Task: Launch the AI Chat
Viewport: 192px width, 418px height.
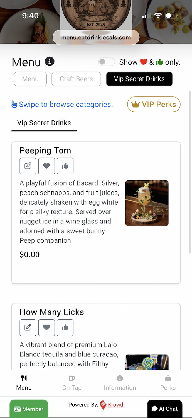Action: (164, 409)
